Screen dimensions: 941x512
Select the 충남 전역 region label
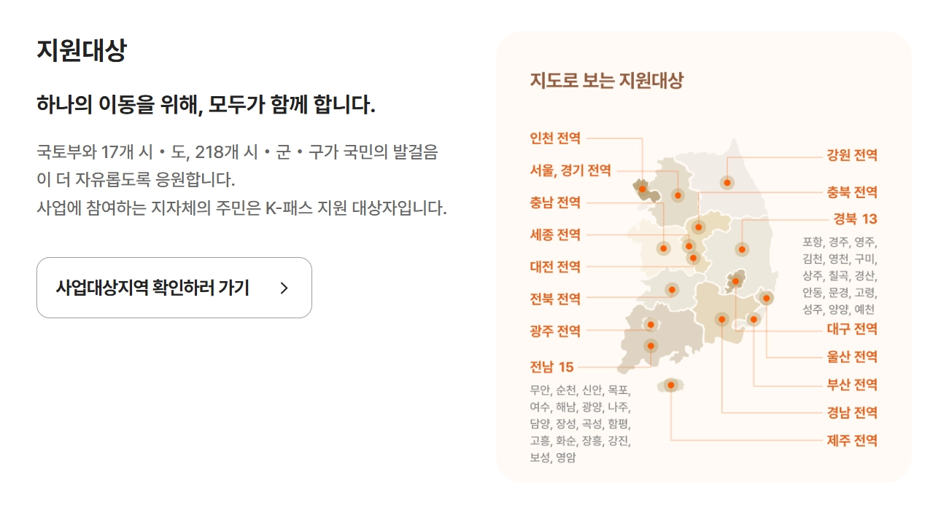click(x=554, y=202)
